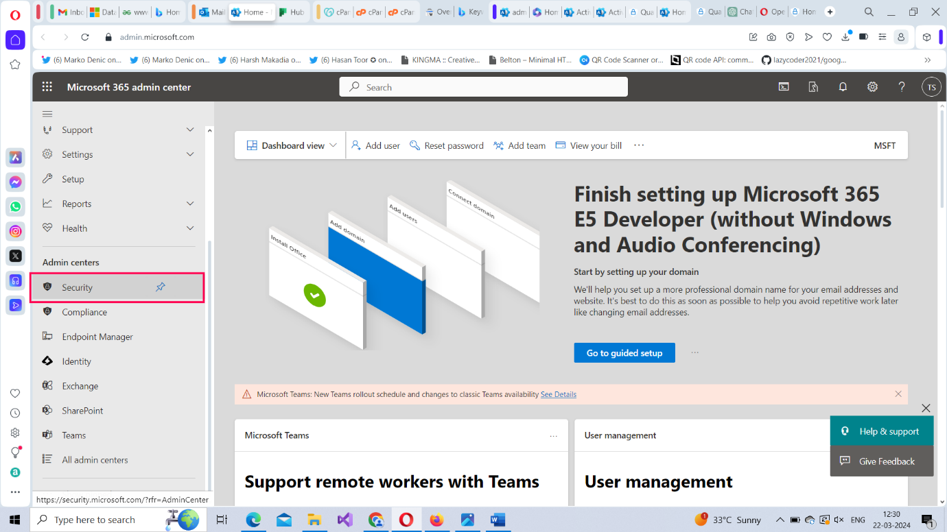Open the app launcher waffle menu
The width and height of the screenshot is (947, 532).
click(47, 87)
